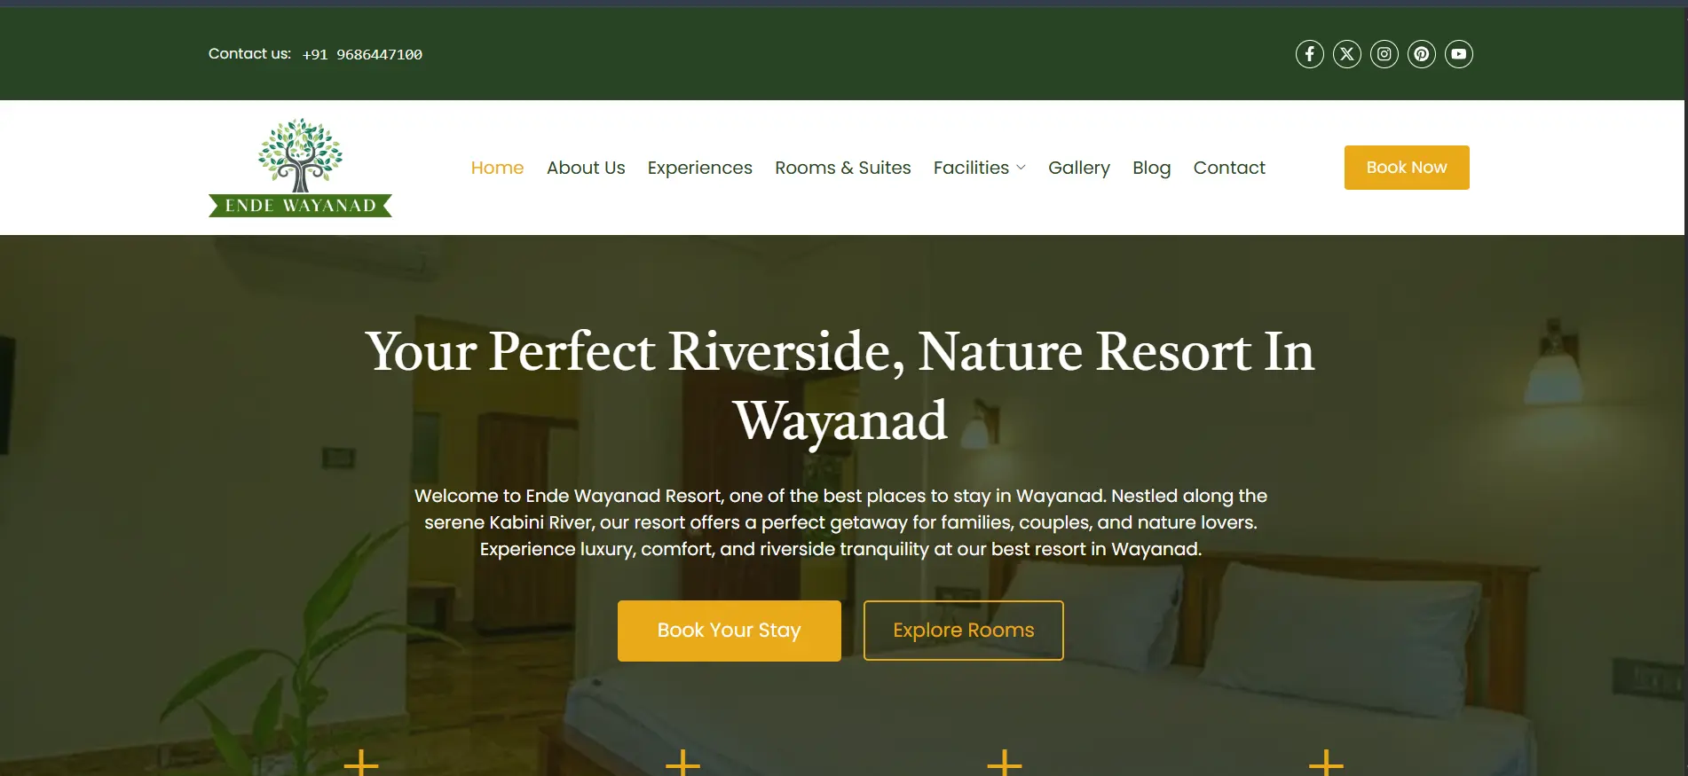Go to the Home menu item
Viewport: 1688px width, 776px height.
point(497,168)
